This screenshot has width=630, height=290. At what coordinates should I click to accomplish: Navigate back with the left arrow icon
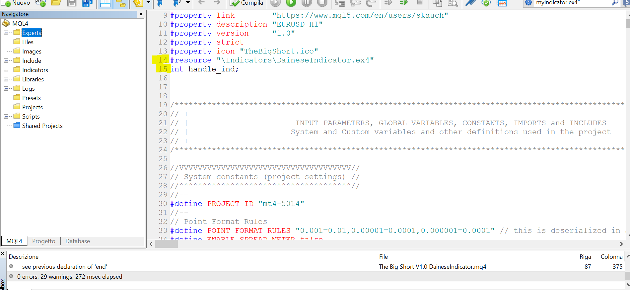[x=201, y=3]
